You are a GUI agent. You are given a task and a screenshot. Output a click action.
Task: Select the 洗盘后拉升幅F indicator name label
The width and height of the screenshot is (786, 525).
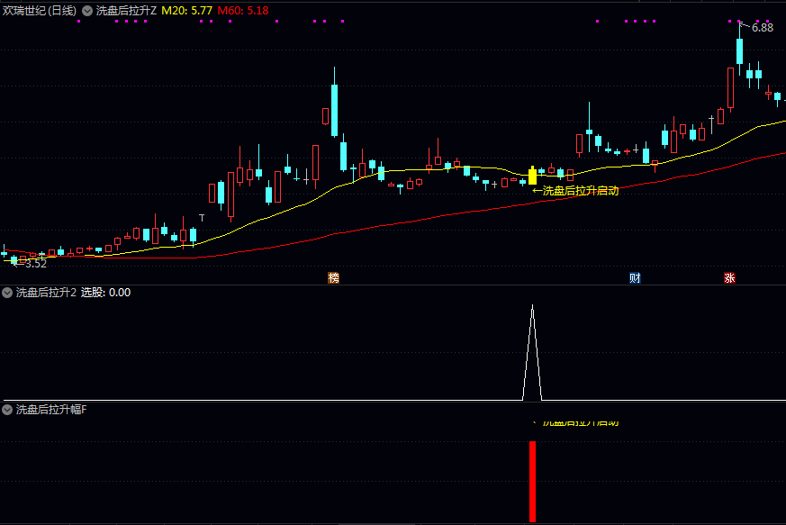point(51,410)
